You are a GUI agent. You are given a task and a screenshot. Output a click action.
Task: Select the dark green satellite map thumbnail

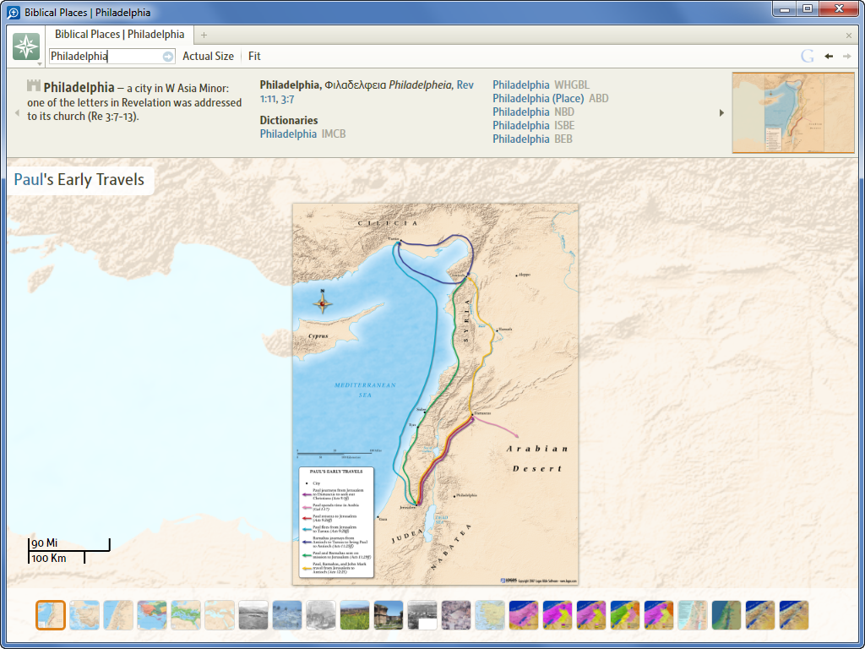(726, 615)
